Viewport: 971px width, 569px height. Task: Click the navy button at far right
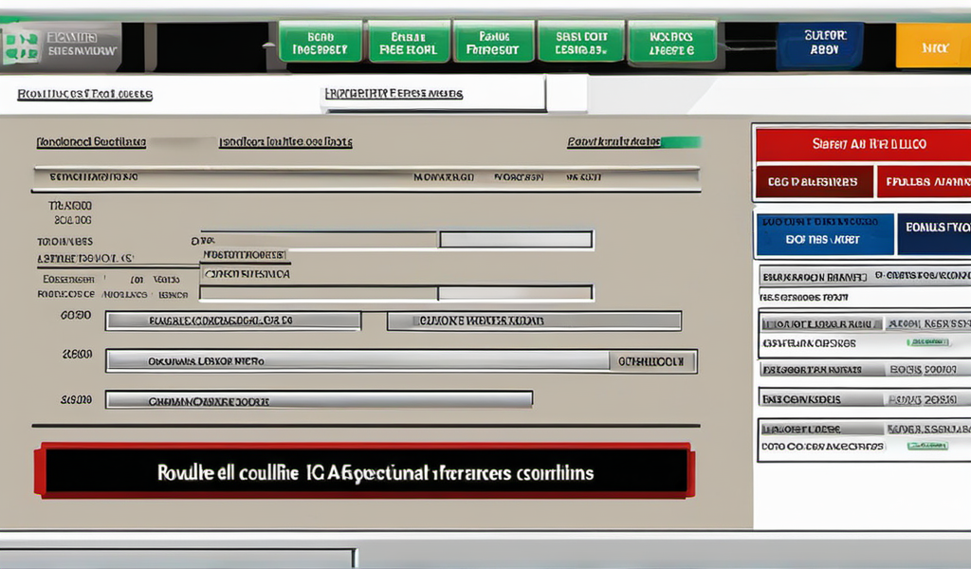(x=933, y=234)
